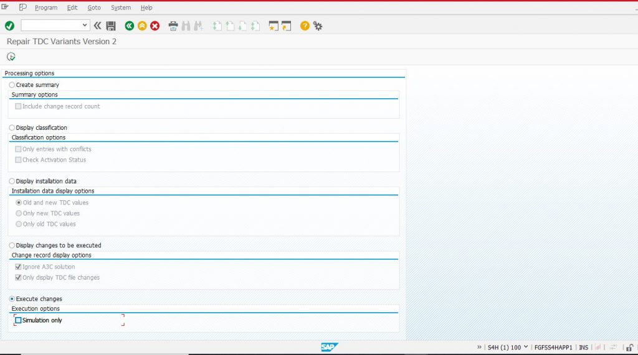
Task: Click the signal strength icon in status bar
Action: (598, 348)
